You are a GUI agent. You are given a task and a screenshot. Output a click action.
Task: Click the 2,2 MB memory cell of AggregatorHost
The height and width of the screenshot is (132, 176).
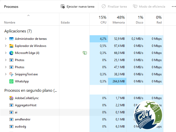pos(117,105)
